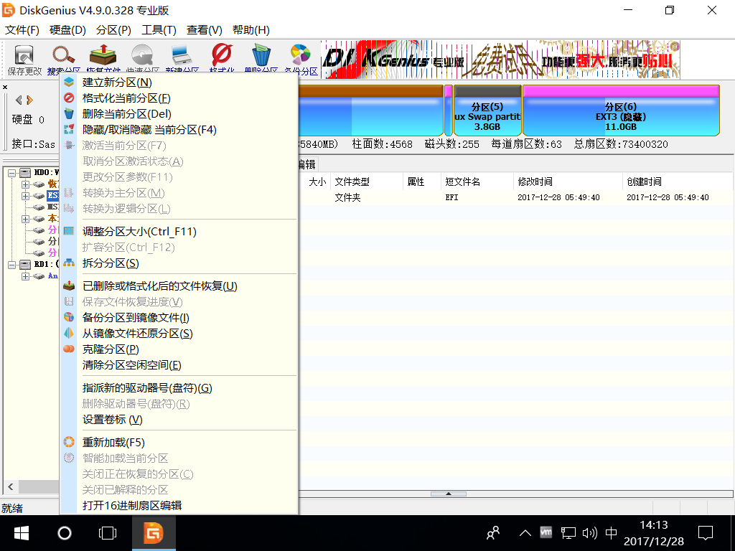Expand the first brown partition under HD0
735x551 pixels.
[25, 184]
